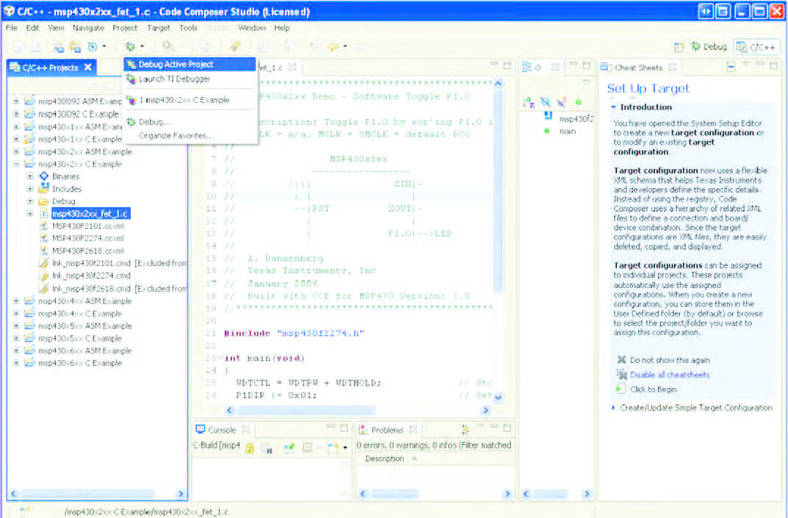Select 'main' in the Outline view
Screen dimensions: 788x518
568,132
